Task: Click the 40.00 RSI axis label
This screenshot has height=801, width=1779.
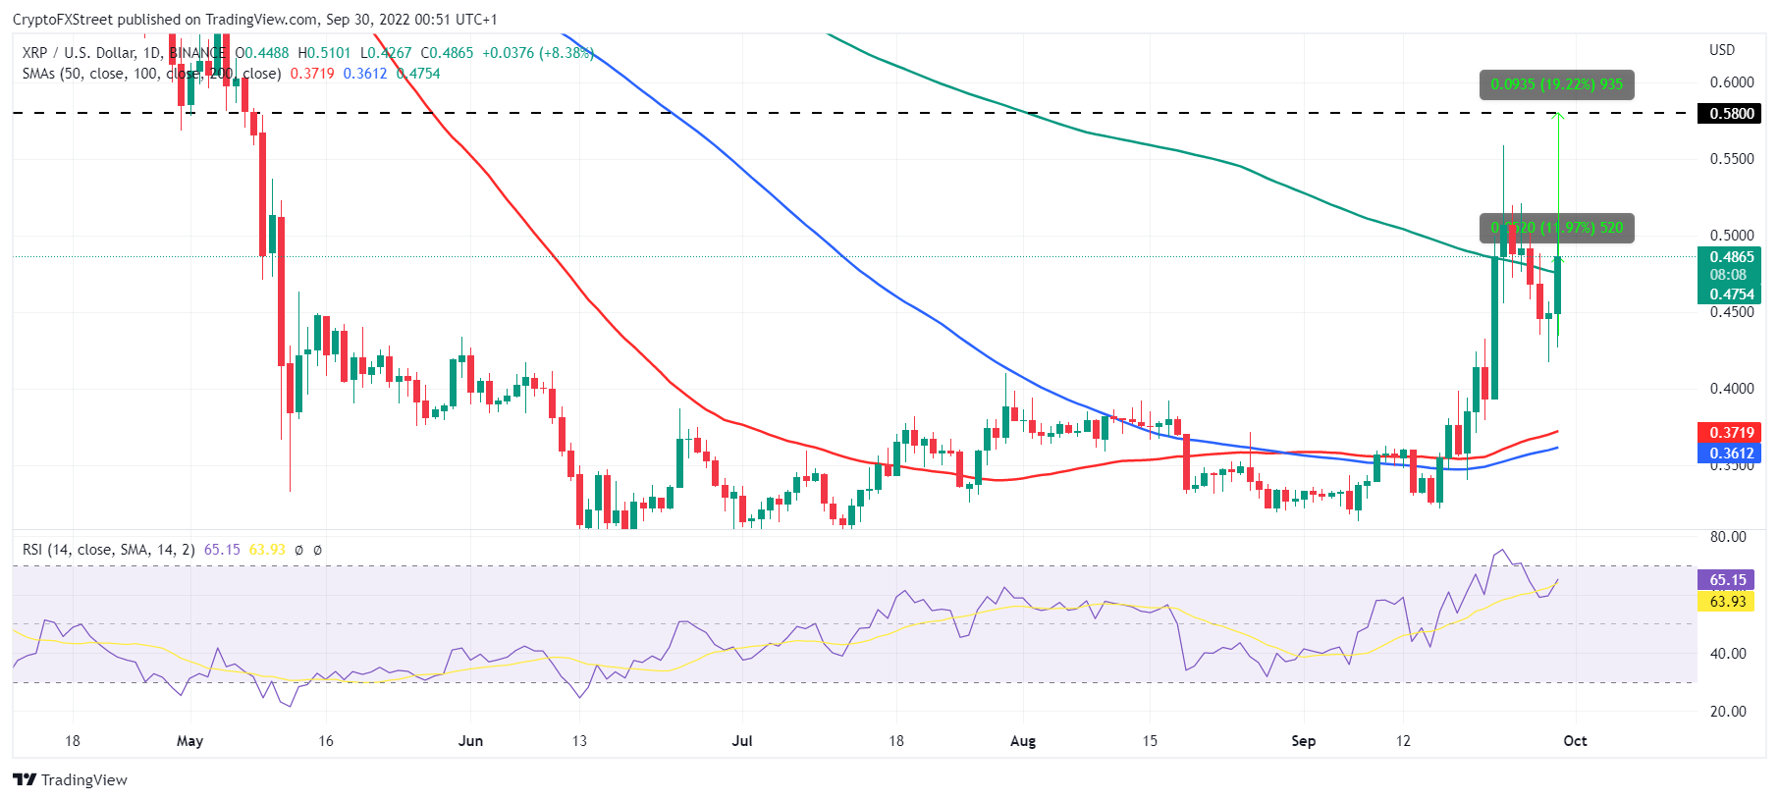Action: (1728, 654)
